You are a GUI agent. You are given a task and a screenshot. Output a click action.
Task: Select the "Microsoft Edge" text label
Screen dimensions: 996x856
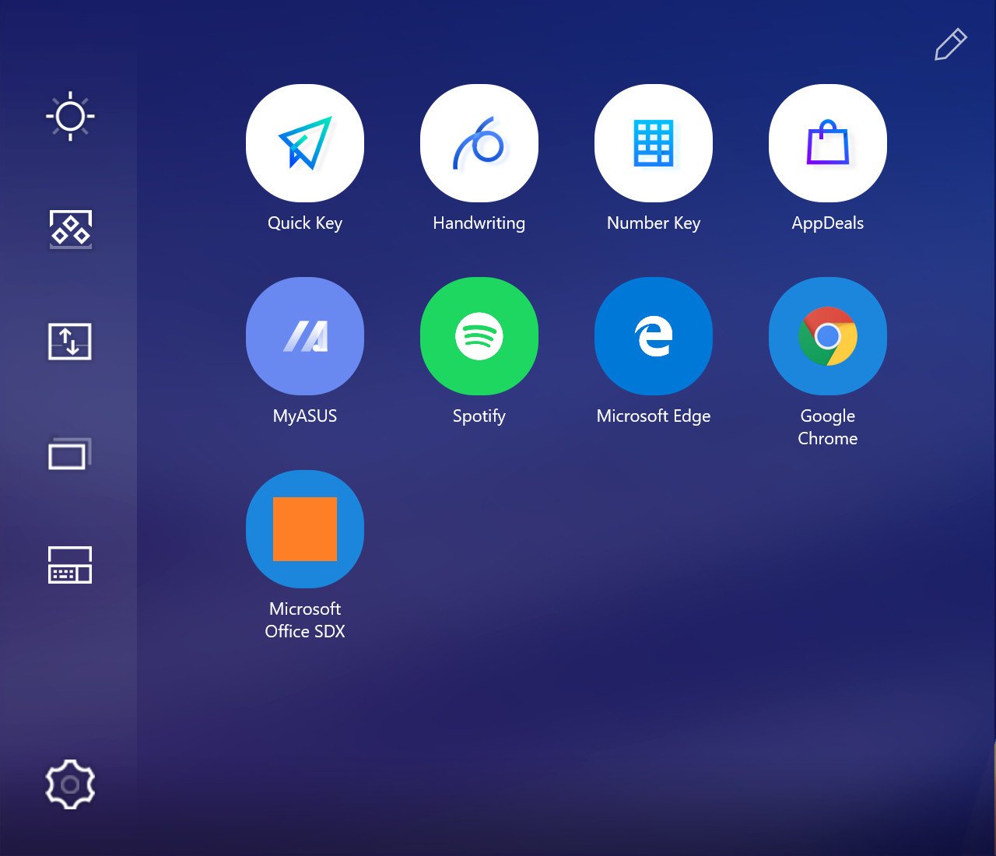point(654,416)
